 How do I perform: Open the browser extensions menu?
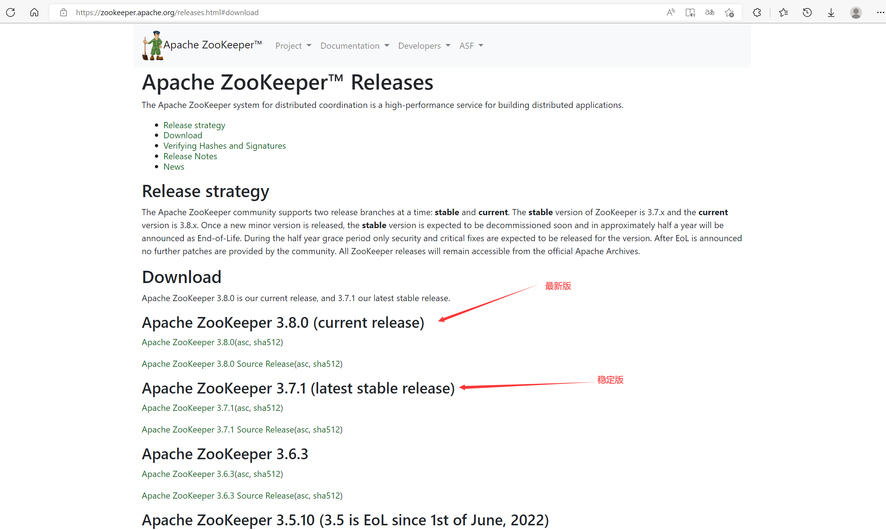coord(757,13)
